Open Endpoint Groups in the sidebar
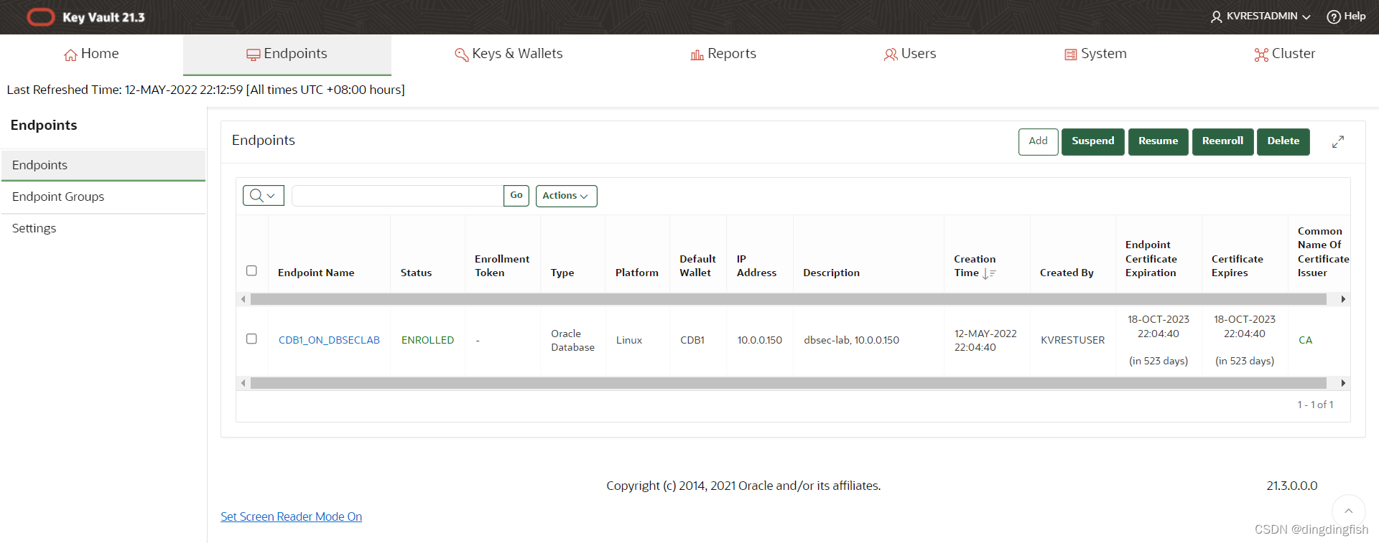1379x543 pixels. point(103,197)
